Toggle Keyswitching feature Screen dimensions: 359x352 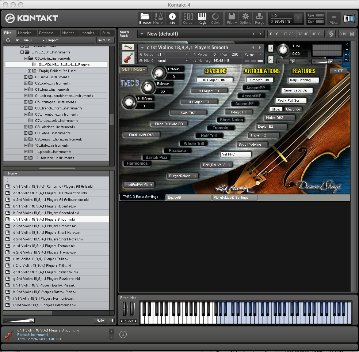[x=303, y=80]
